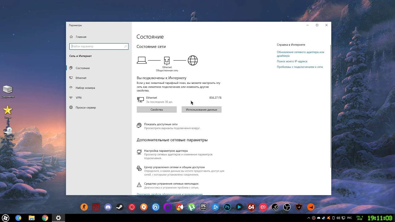395x222 pixels.
Task: Click the red recording tray icon
Action: pos(314,218)
